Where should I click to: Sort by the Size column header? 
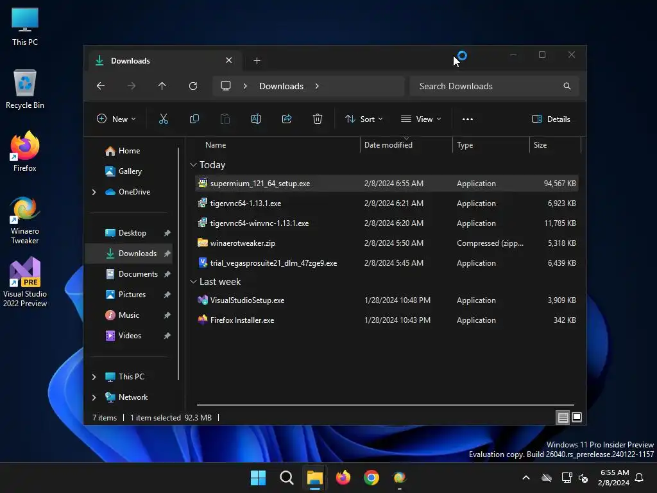click(556, 145)
